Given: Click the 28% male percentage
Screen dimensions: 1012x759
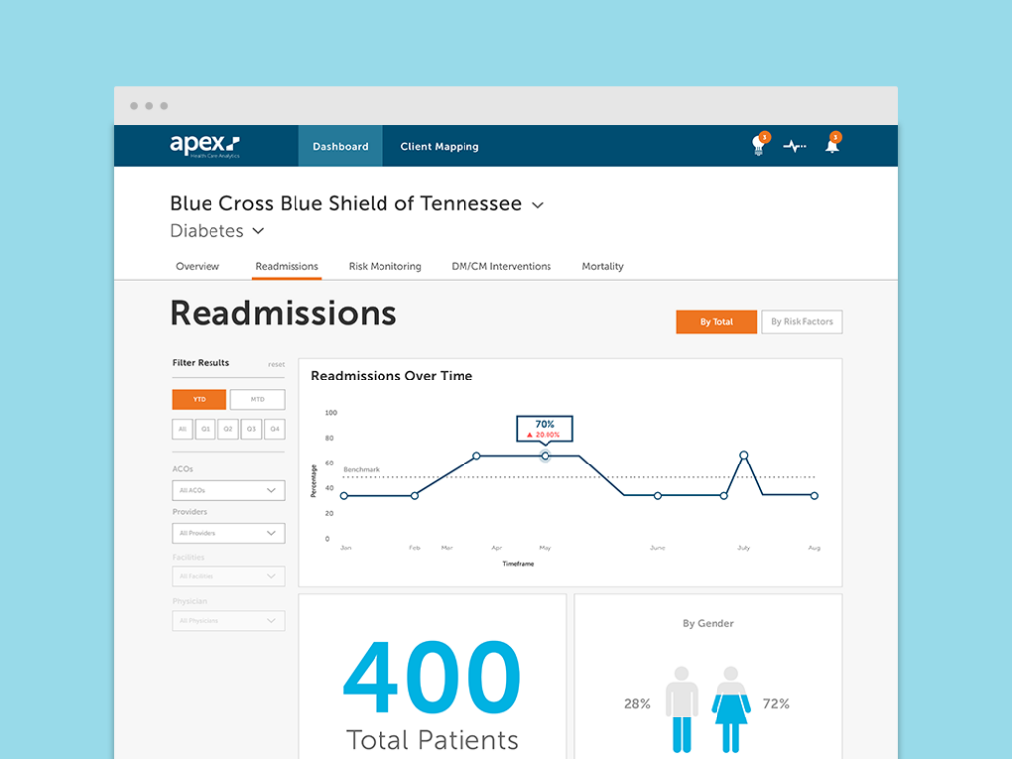Looking at the screenshot, I should click(637, 704).
